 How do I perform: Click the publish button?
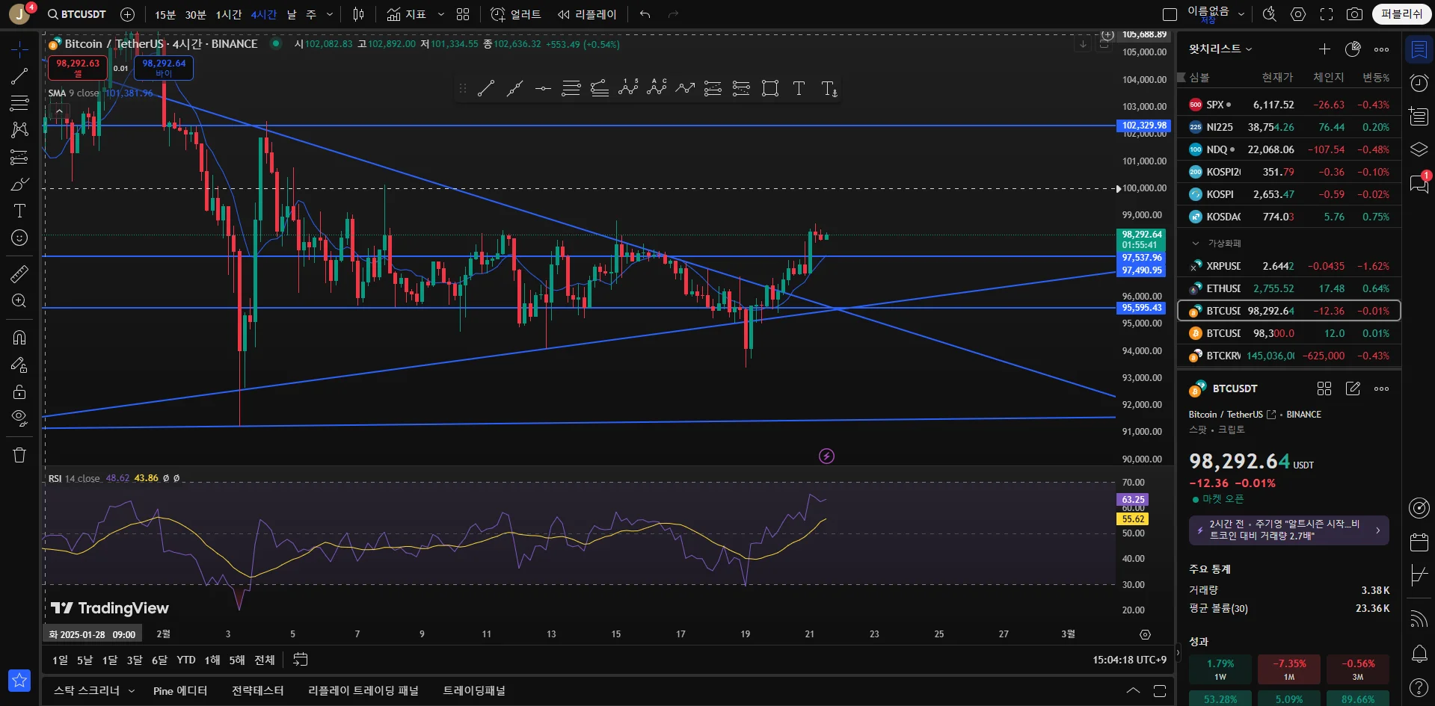point(1401,14)
